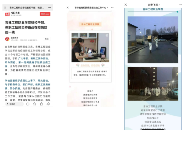Screen dimensions: 186x144
Task: Tap the line 校团委迅速反应
Action: pyautogui.click(x=153, y=122)
